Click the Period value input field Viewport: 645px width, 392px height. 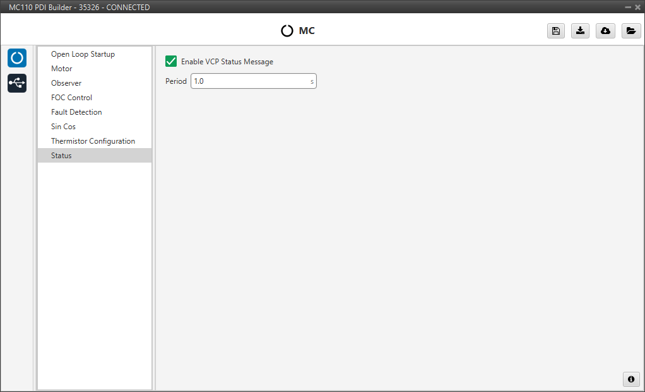point(249,81)
